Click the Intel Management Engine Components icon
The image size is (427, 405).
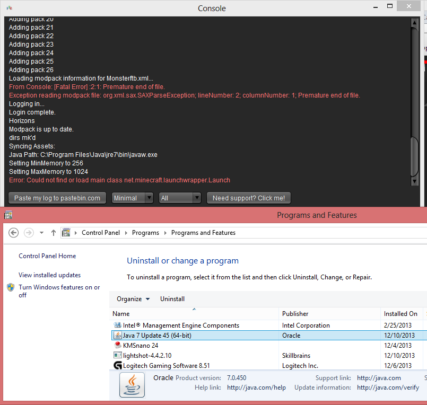point(118,325)
